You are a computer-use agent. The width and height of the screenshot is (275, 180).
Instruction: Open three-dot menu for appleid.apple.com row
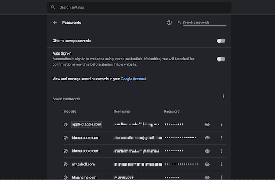(x=221, y=125)
